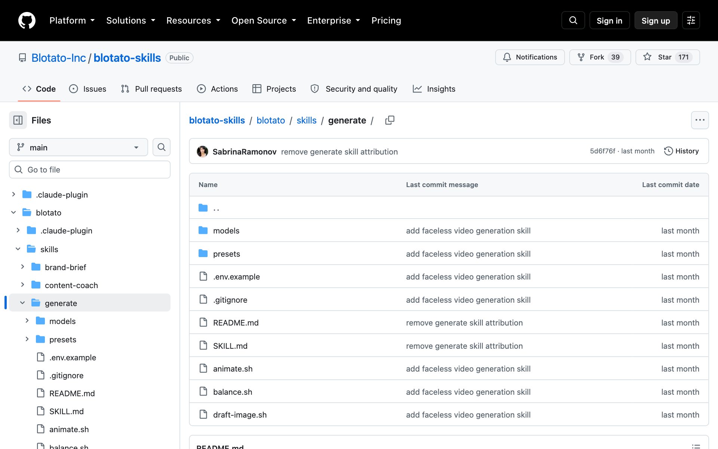The height and width of the screenshot is (449, 718).
Task: Expand the root .claude-plugin folder chevron
Action: pos(13,194)
